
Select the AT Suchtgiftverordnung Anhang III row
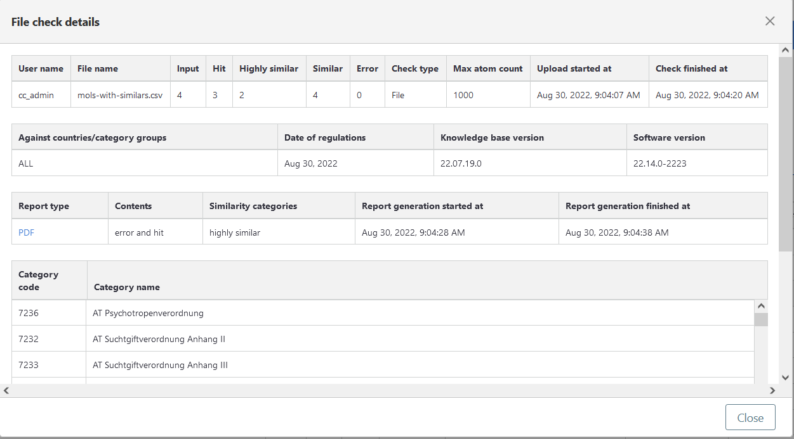160,365
